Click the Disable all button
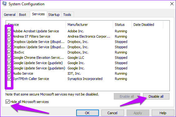 pos(156,96)
